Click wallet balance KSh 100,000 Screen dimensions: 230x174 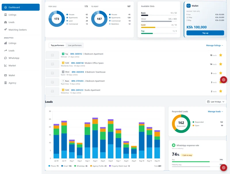pos(197,27)
